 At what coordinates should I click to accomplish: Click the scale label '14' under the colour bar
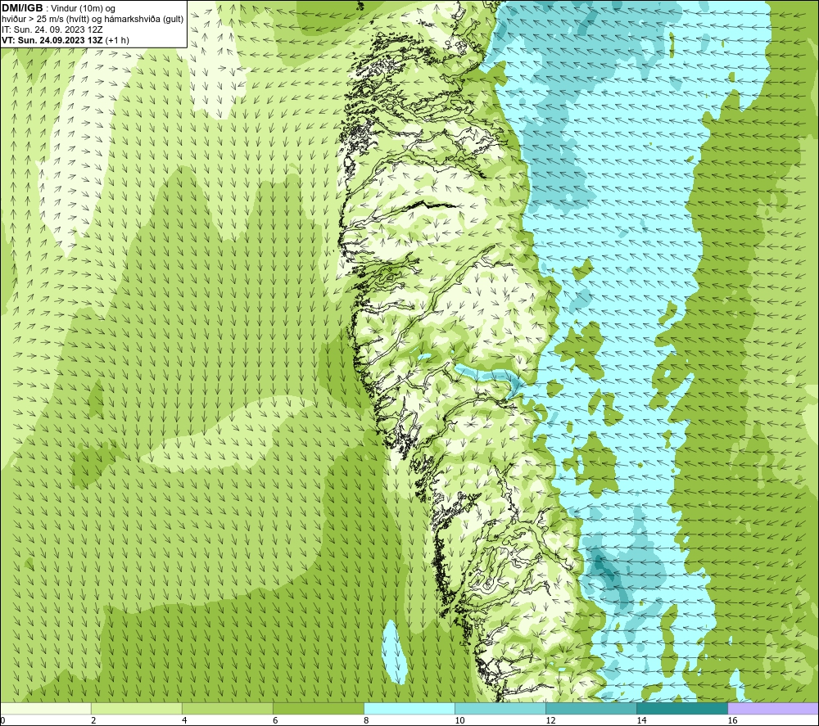tap(641, 721)
